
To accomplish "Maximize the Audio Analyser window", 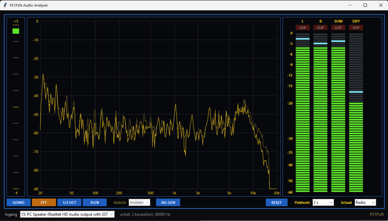I will (365, 5).
